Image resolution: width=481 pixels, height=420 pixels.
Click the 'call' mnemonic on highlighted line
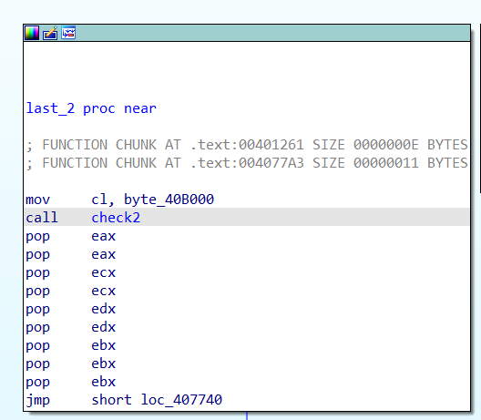pos(42,218)
